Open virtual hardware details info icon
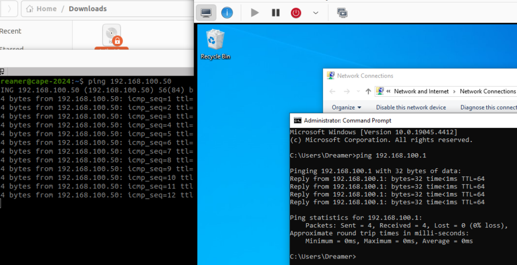The image size is (517, 265). [227, 13]
